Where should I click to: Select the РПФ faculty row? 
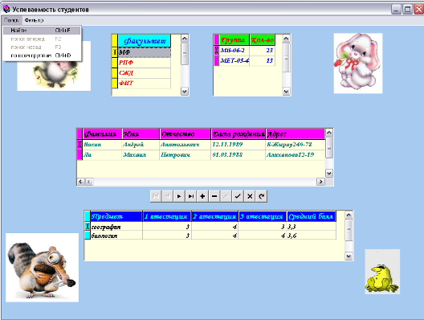(144, 63)
